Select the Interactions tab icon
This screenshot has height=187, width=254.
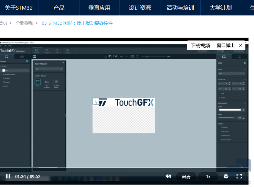(x=239, y=57)
